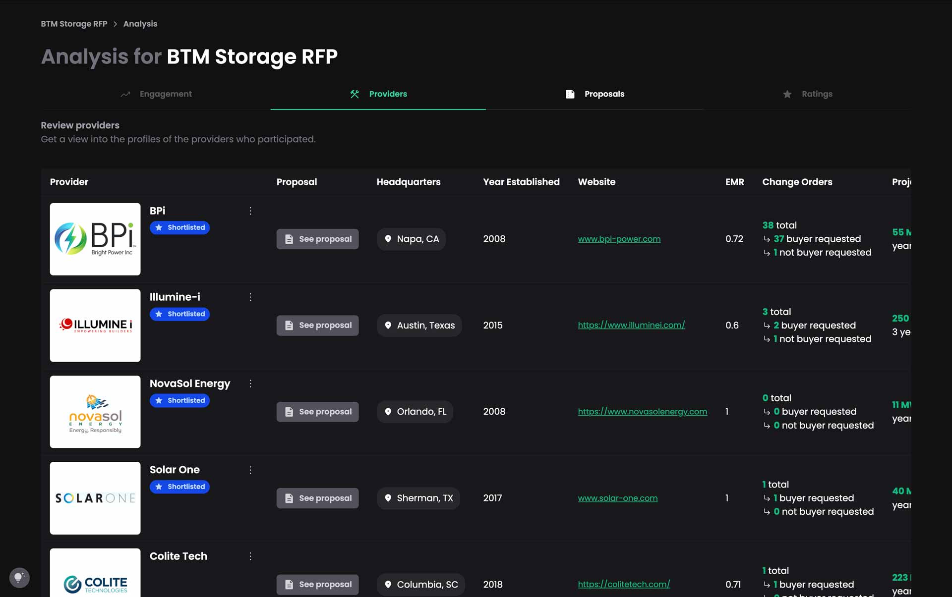Image resolution: width=952 pixels, height=597 pixels.
Task: Select the Providers tab
Action: (378, 94)
